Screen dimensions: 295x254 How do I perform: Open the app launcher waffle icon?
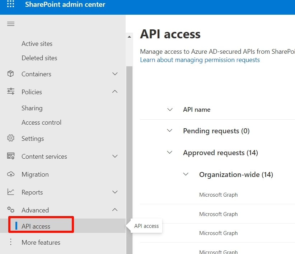[x=10, y=4]
